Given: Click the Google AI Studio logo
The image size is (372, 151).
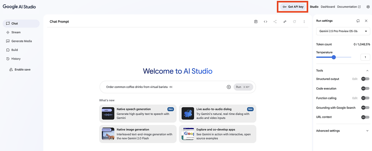Looking at the screenshot, I should click(19, 7).
